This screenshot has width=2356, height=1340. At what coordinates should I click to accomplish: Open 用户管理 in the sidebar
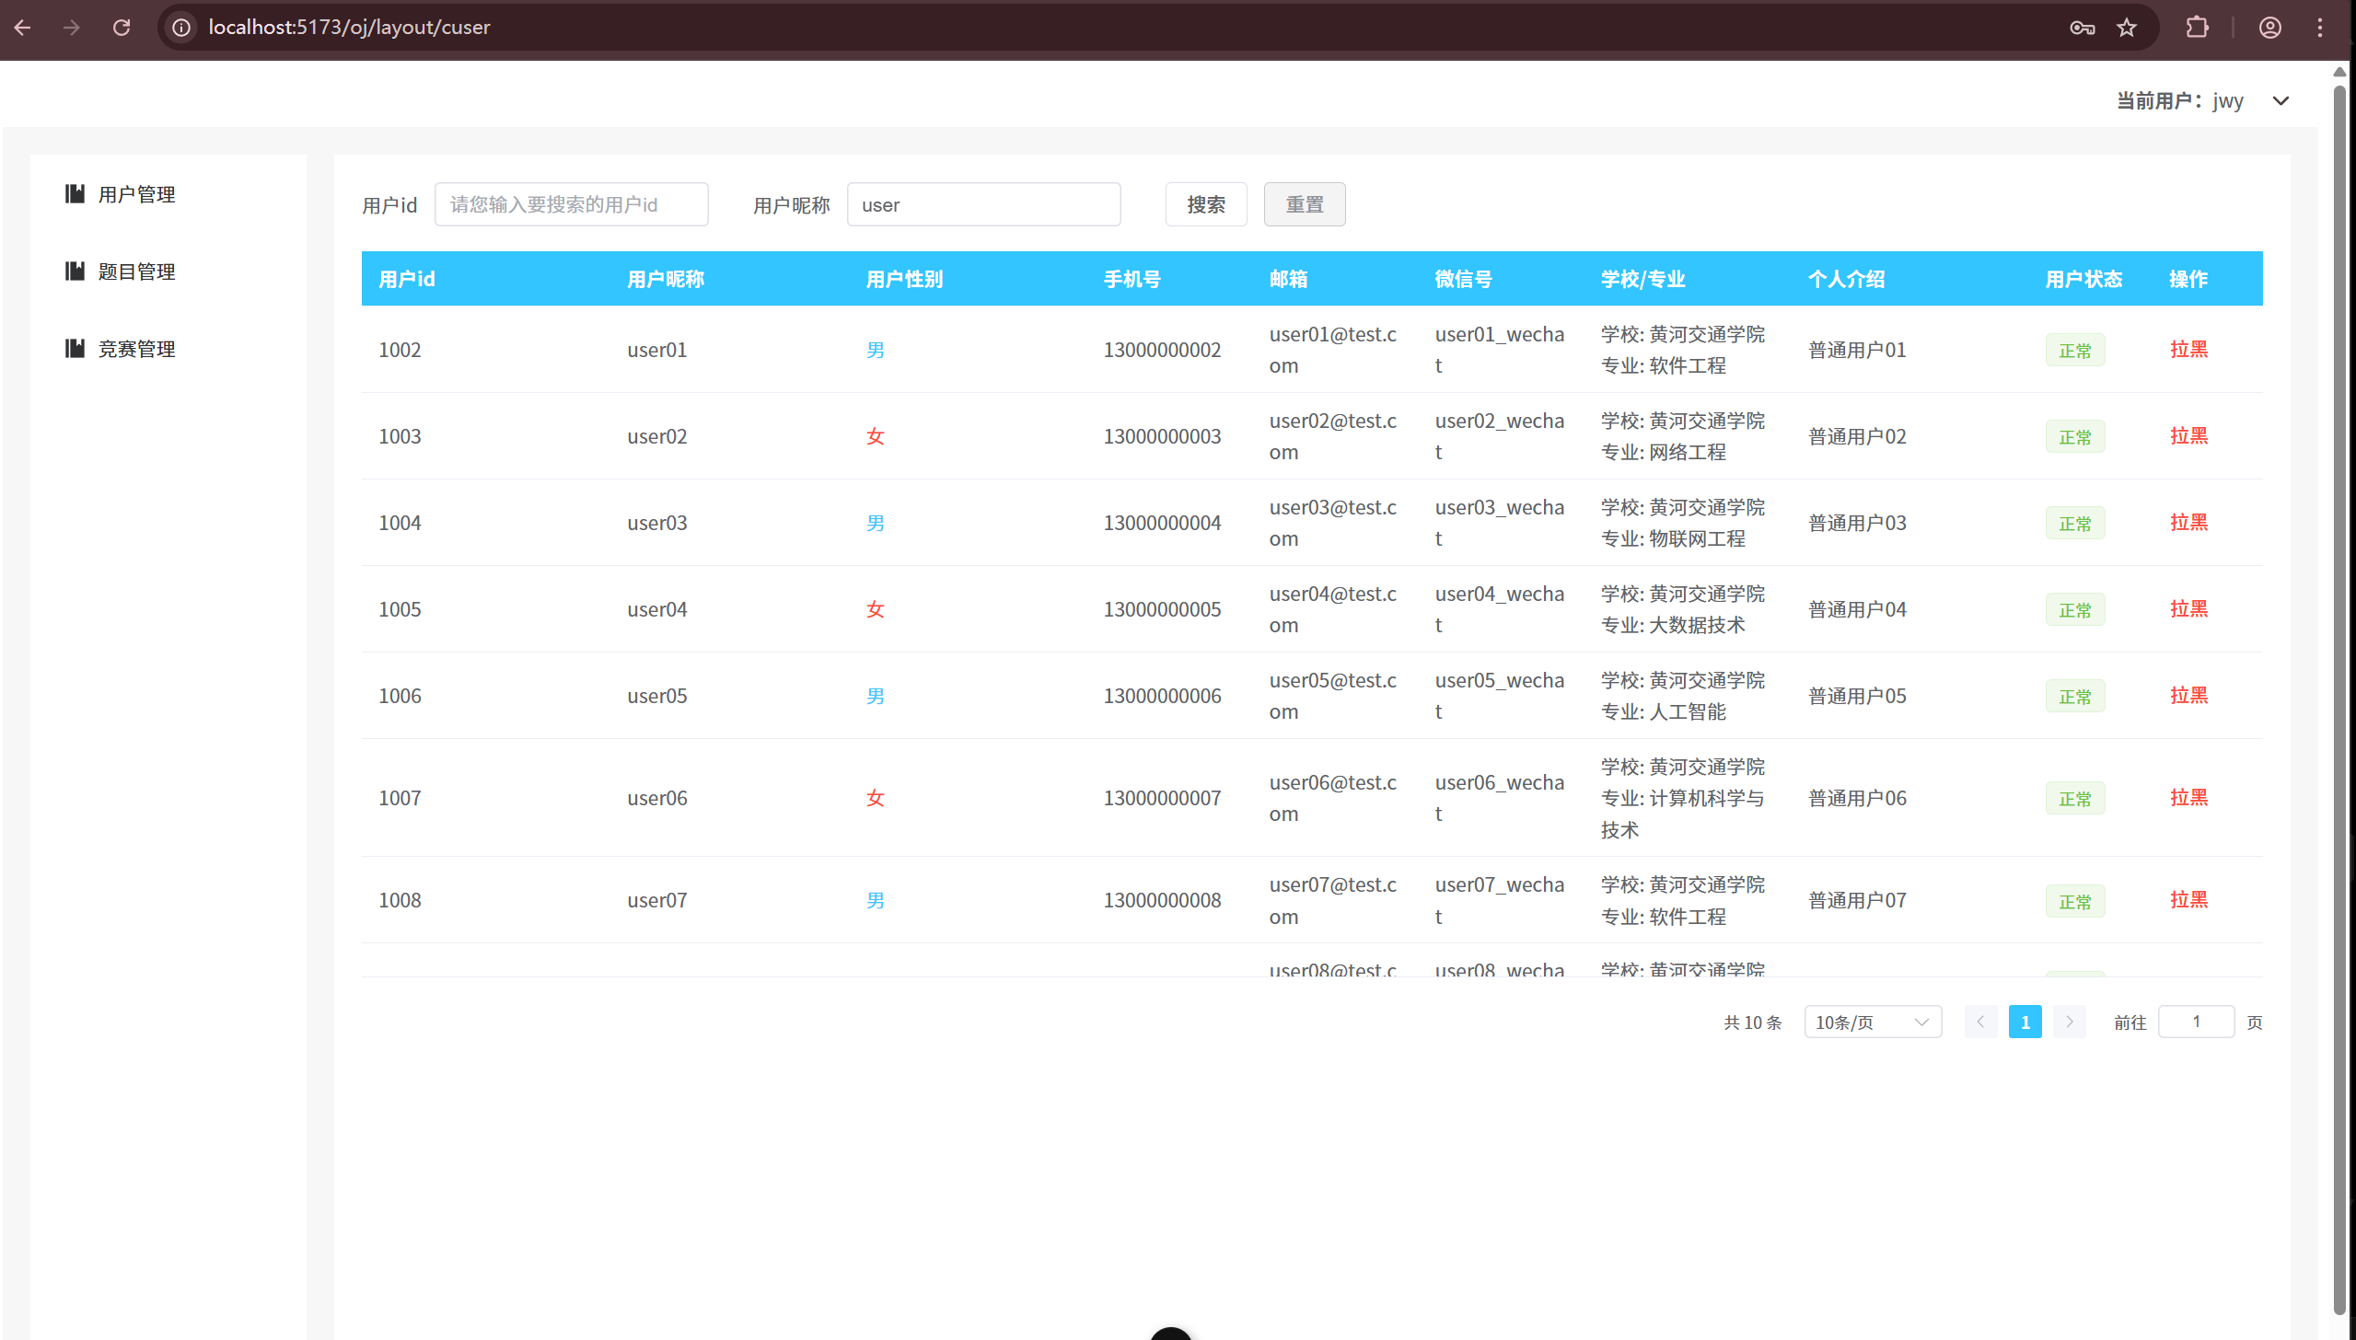pos(136,194)
